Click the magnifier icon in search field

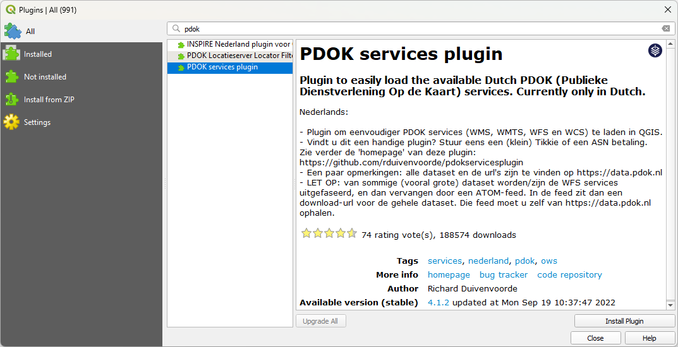[176, 28]
